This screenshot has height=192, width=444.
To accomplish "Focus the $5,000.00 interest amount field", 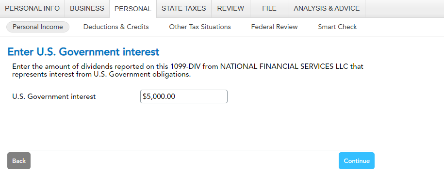I will pos(184,96).
